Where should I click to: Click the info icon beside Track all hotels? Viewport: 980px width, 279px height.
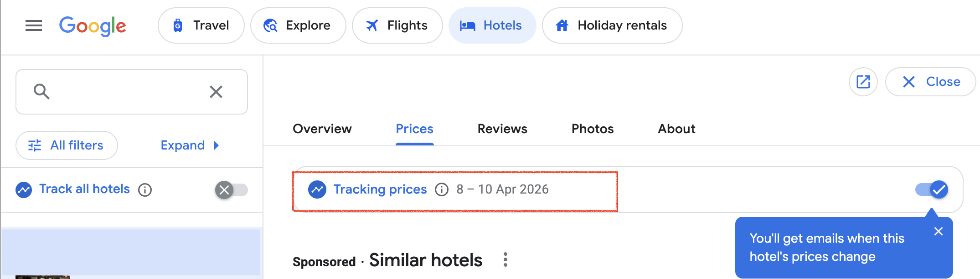[145, 190]
